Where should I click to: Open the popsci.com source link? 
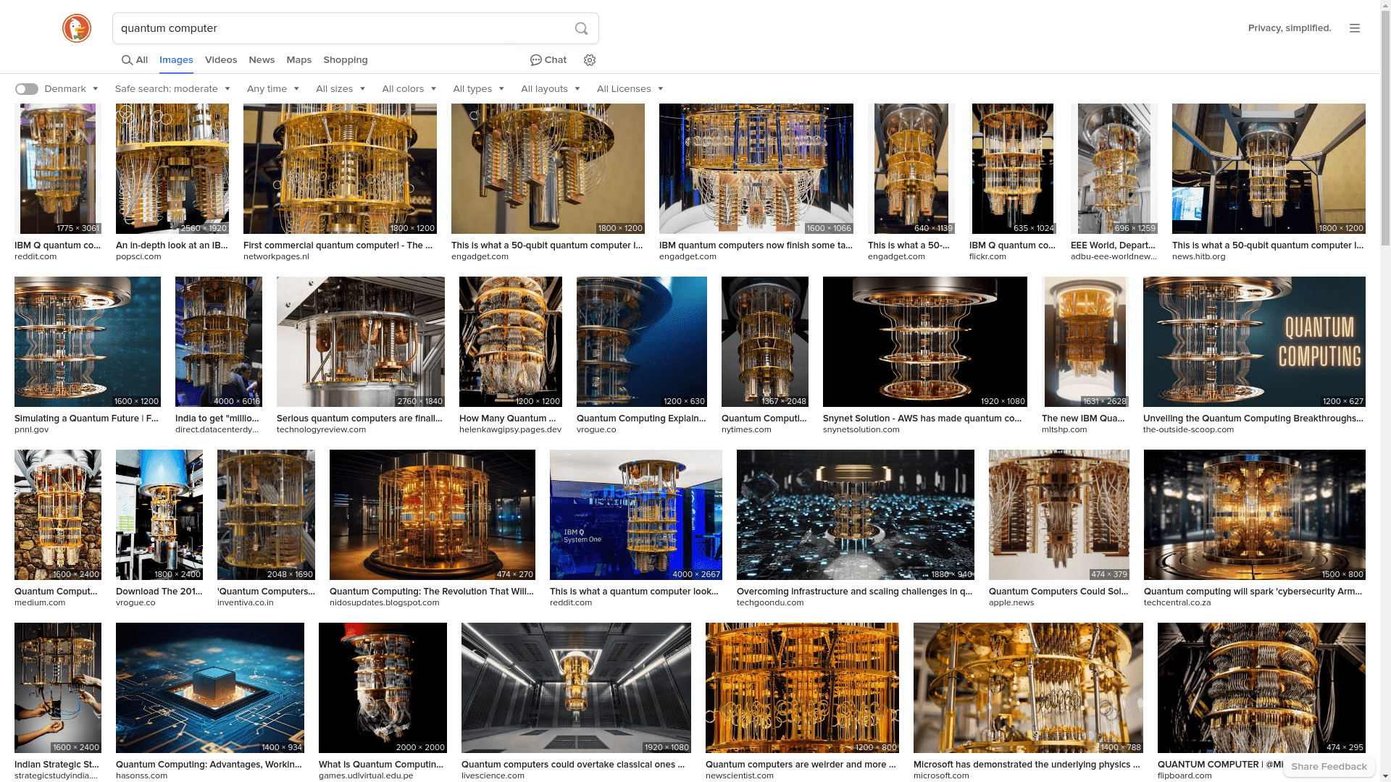click(x=138, y=256)
